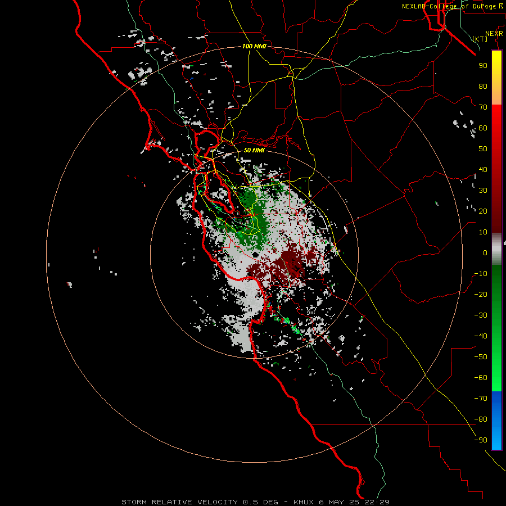The width and height of the screenshot is (506, 506).
Task: Click the -40 value on the color scale
Action: (481, 336)
